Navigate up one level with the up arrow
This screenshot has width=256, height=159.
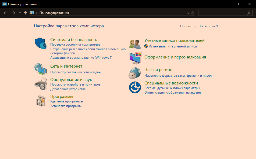25,13
